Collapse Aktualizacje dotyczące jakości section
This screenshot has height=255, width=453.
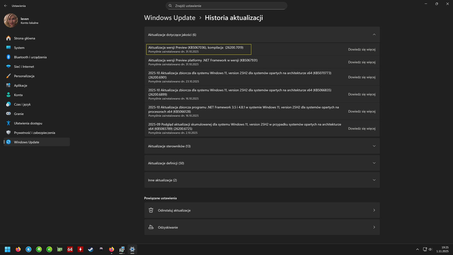(x=262, y=35)
